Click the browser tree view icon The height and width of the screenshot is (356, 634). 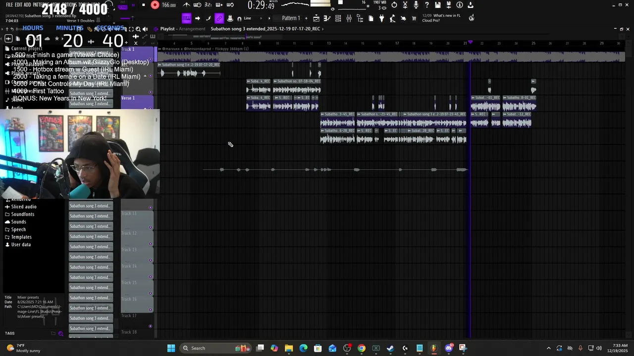(x=360, y=18)
